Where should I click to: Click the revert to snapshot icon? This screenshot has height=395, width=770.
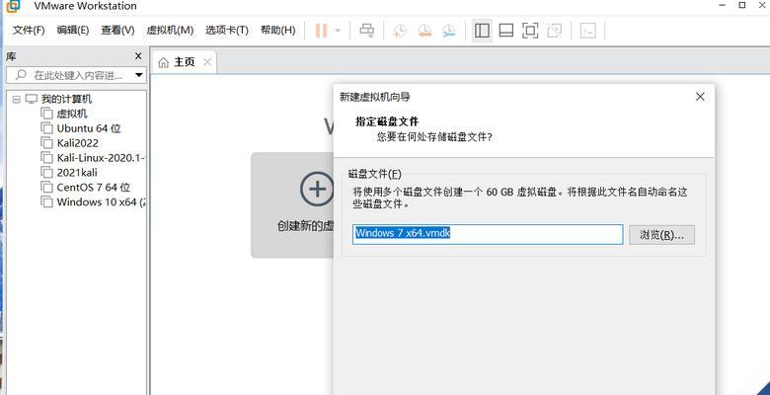(x=424, y=31)
